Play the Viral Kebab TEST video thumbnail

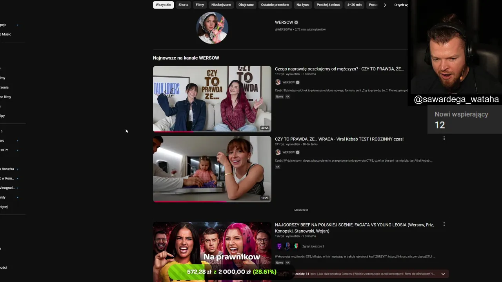coord(212,169)
